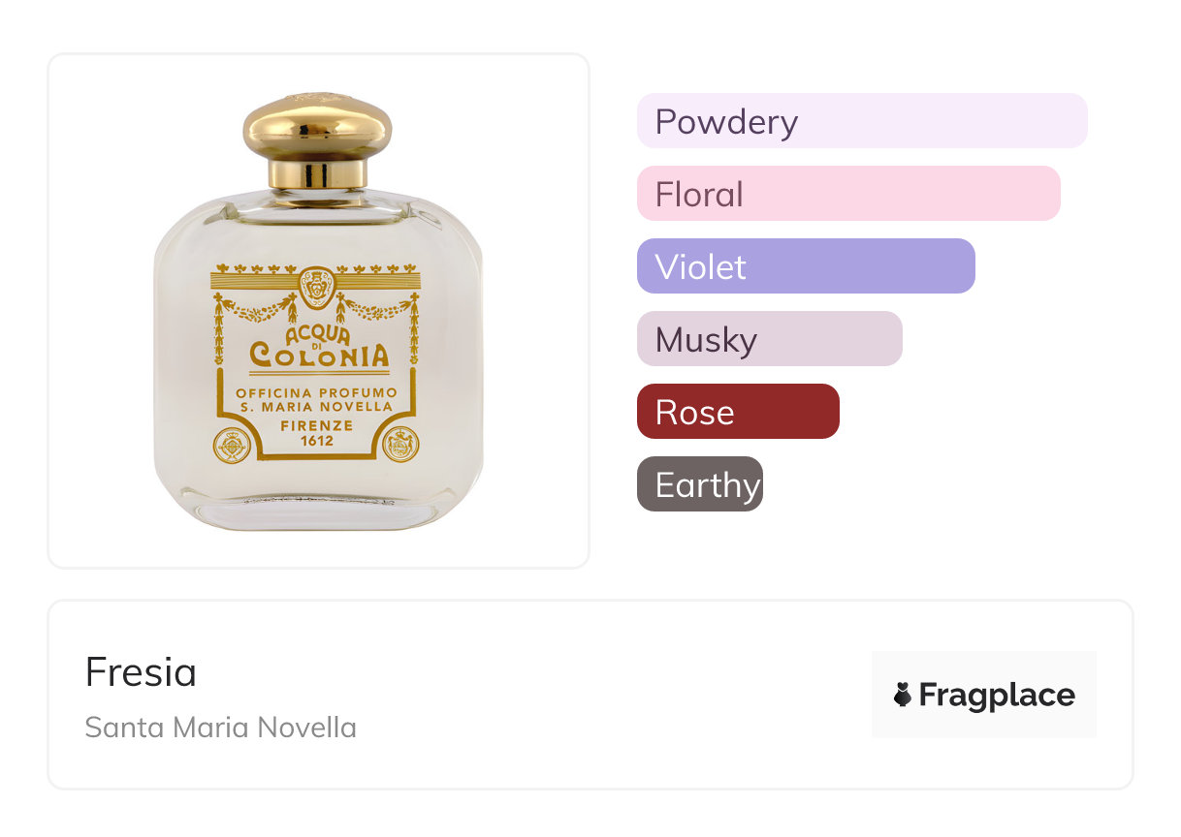Click the left garland ornament on the label
This screenshot has height=837, width=1181.
257,312
